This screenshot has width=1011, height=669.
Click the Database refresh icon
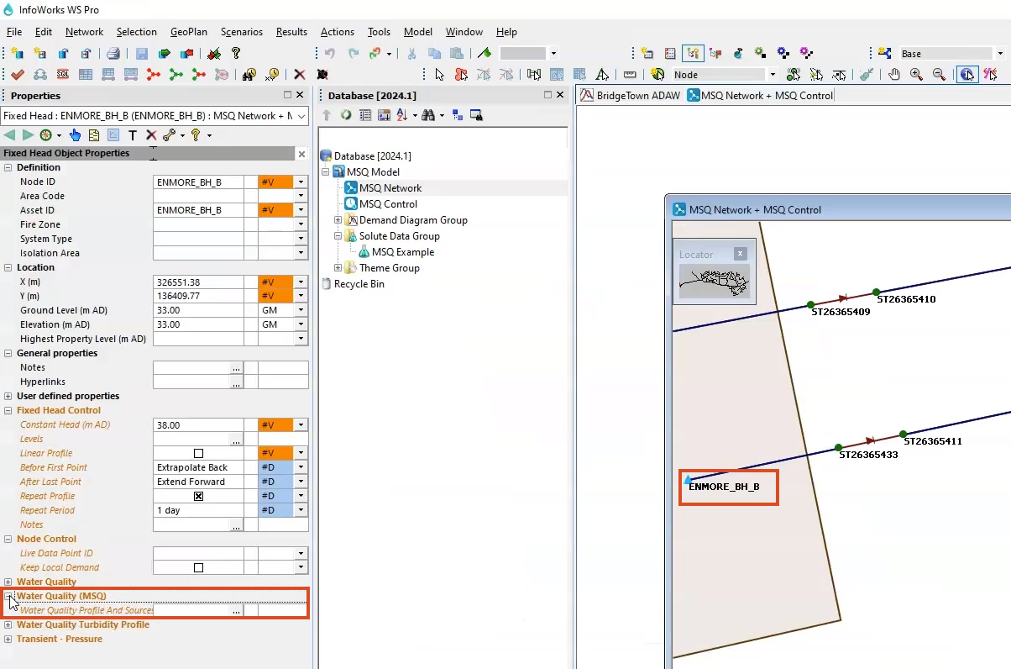346,114
